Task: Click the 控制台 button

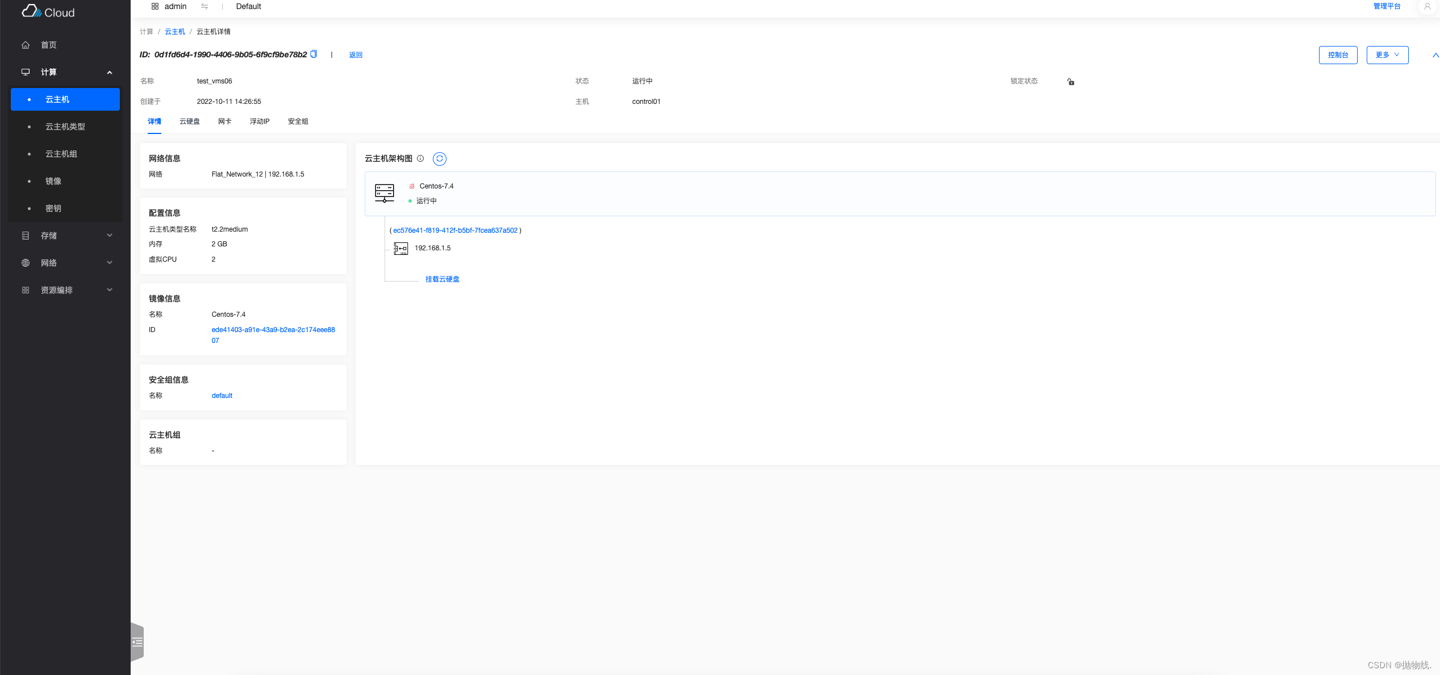Action: [x=1338, y=55]
